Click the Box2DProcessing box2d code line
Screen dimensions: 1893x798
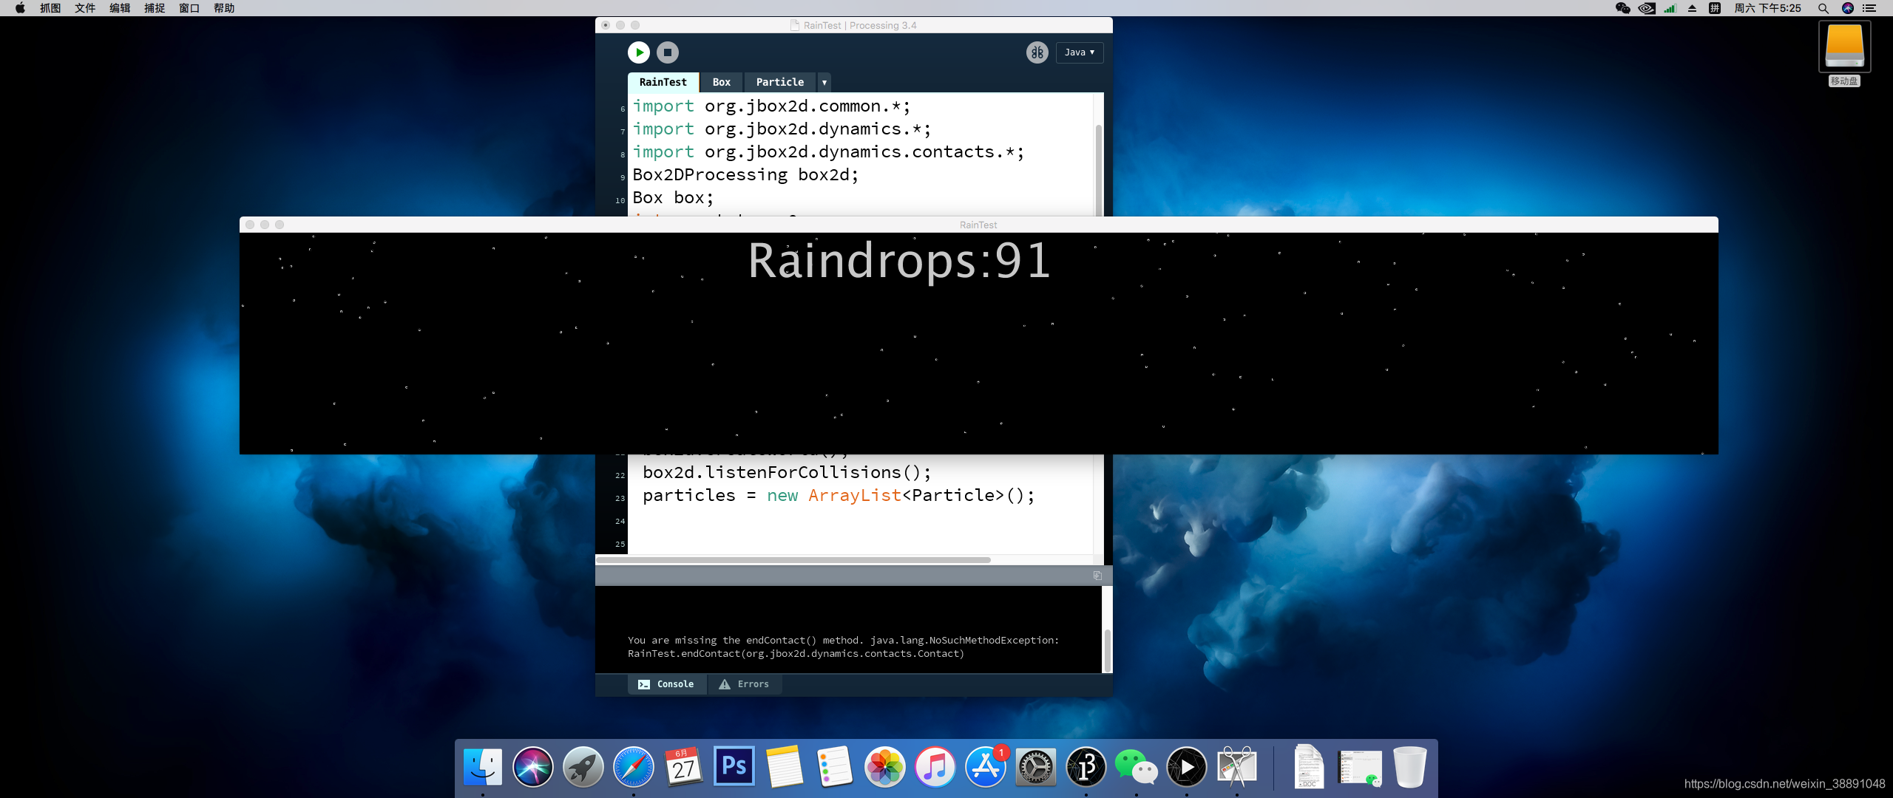745,175
